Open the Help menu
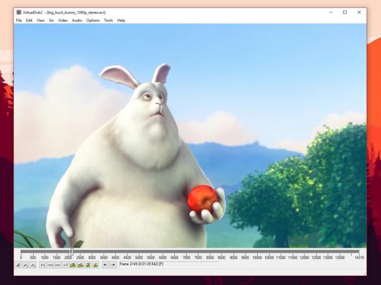Image resolution: width=381 pixels, height=285 pixels. (121, 20)
